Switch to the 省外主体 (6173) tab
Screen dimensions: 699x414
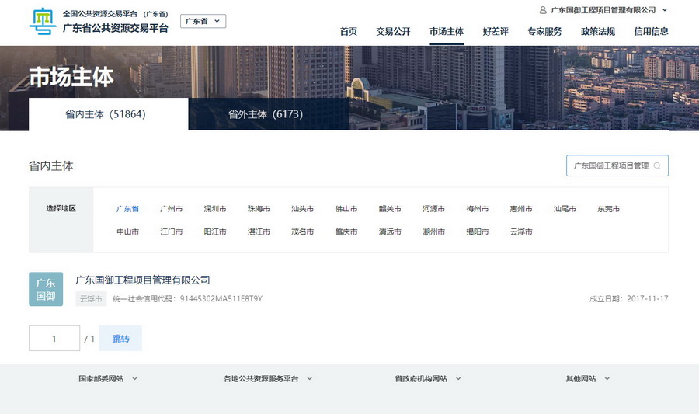(x=269, y=114)
